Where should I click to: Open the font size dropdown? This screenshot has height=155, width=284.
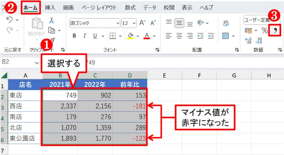(x=134, y=23)
